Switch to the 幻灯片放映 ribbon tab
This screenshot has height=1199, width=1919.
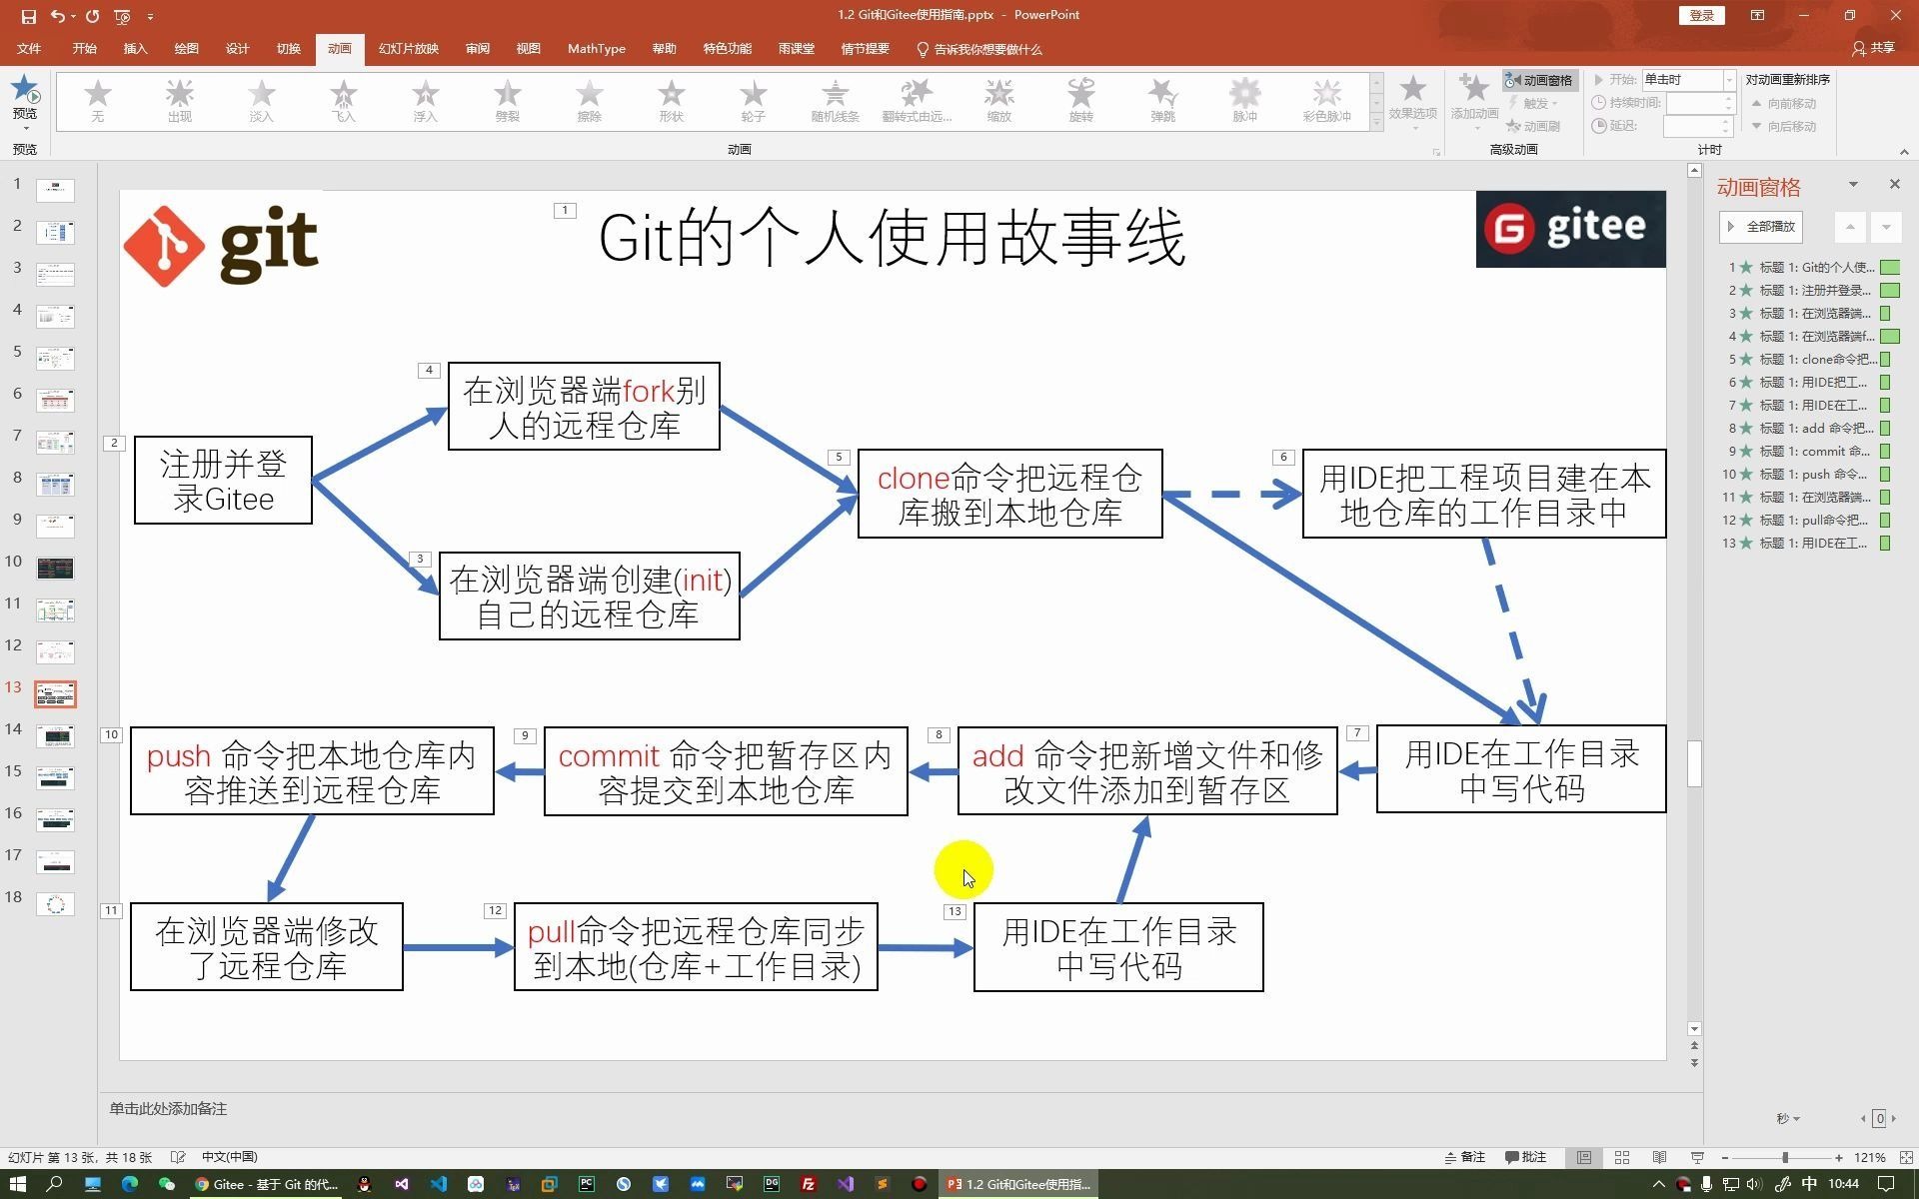408,48
